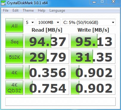Click the empty comment field at bottom

[x=61, y=102]
